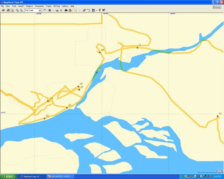224x179 pixels.
Task: Open the Tracks menu
Action: 49,6
